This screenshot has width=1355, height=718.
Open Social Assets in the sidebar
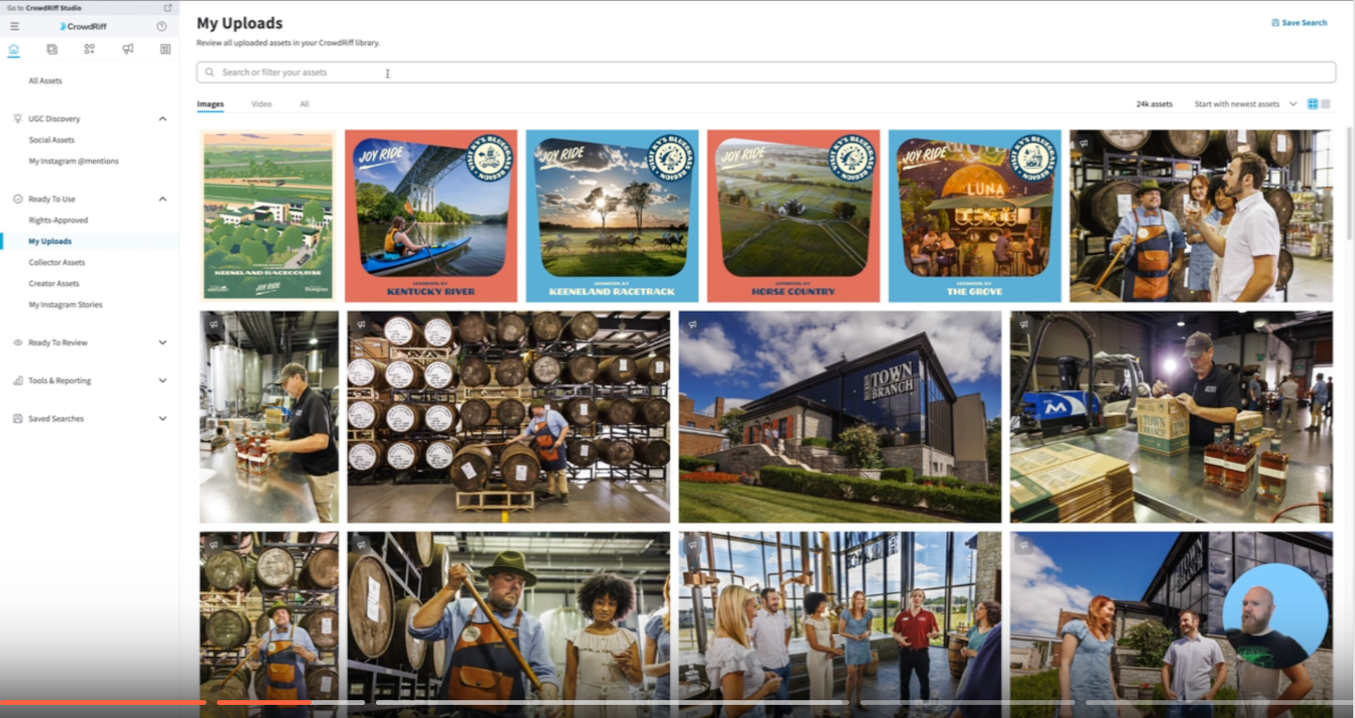tap(52, 140)
